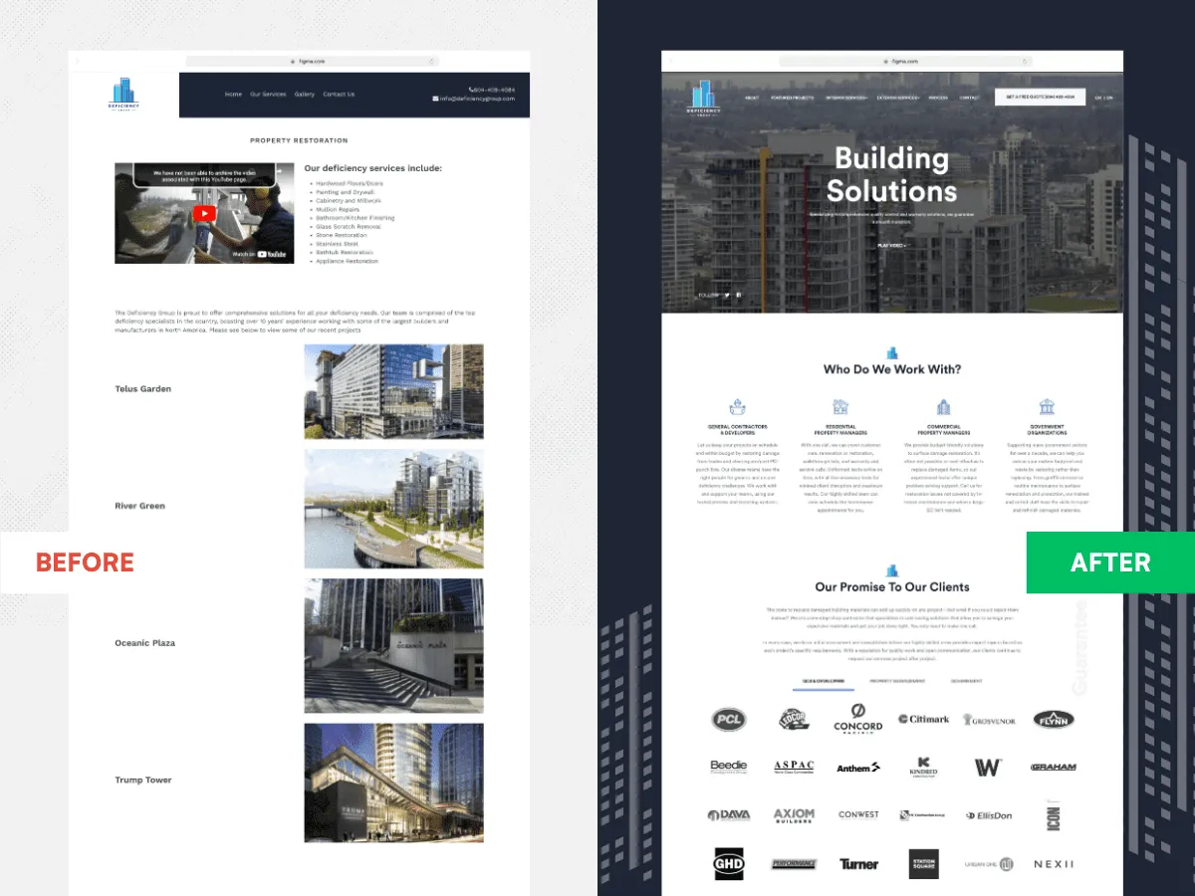This screenshot has width=1195, height=896.
Task: Click the NEXII client logo
Action: 1054,864
